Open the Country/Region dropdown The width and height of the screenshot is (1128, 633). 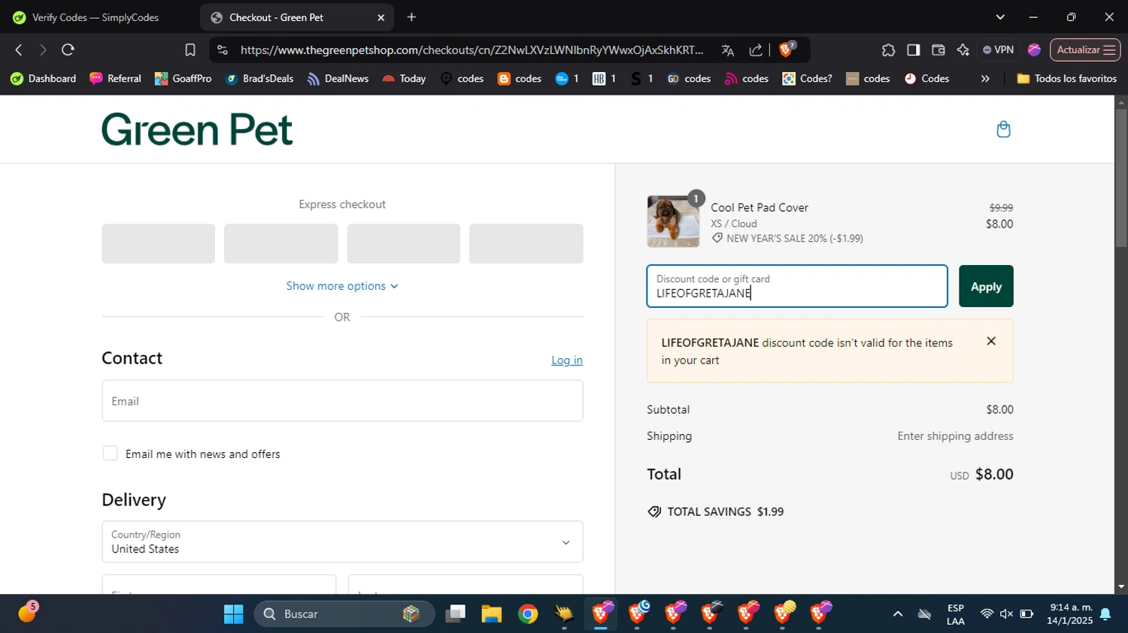point(342,541)
